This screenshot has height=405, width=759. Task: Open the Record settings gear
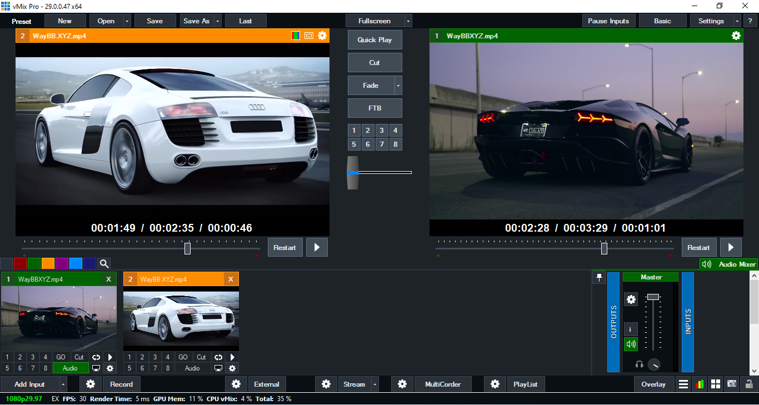(91, 384)
